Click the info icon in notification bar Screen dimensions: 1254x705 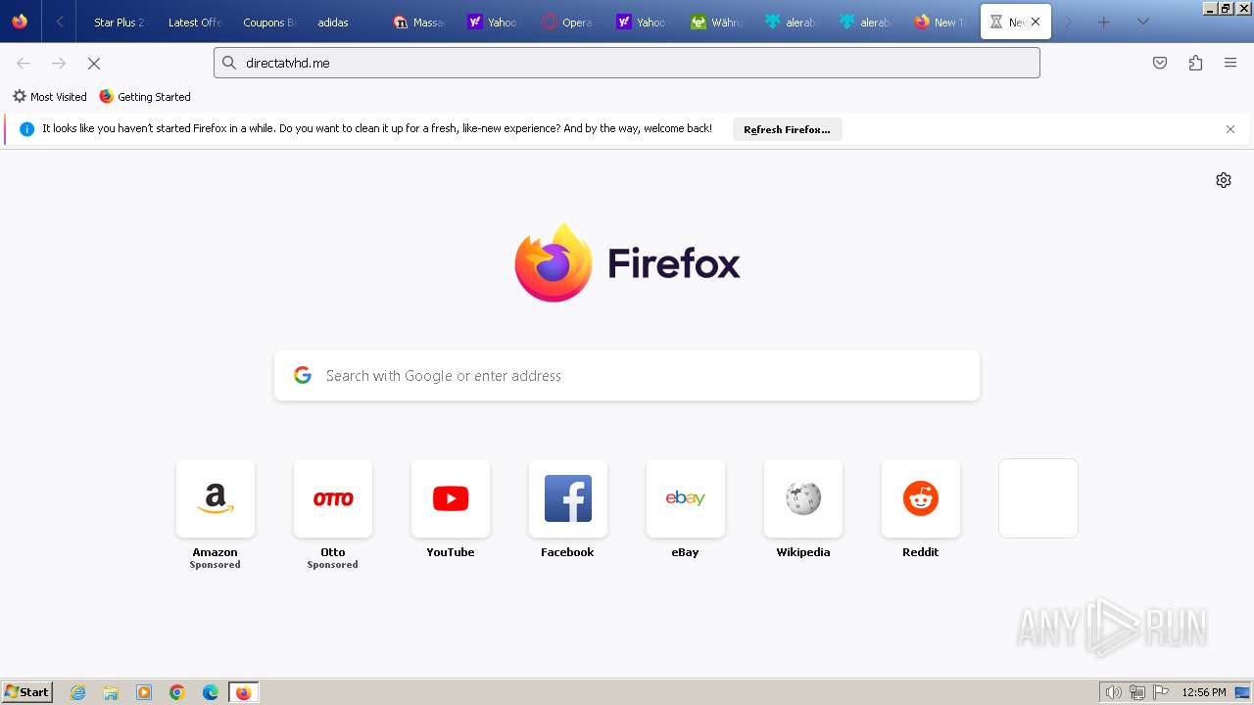click(x=27, y=129)
